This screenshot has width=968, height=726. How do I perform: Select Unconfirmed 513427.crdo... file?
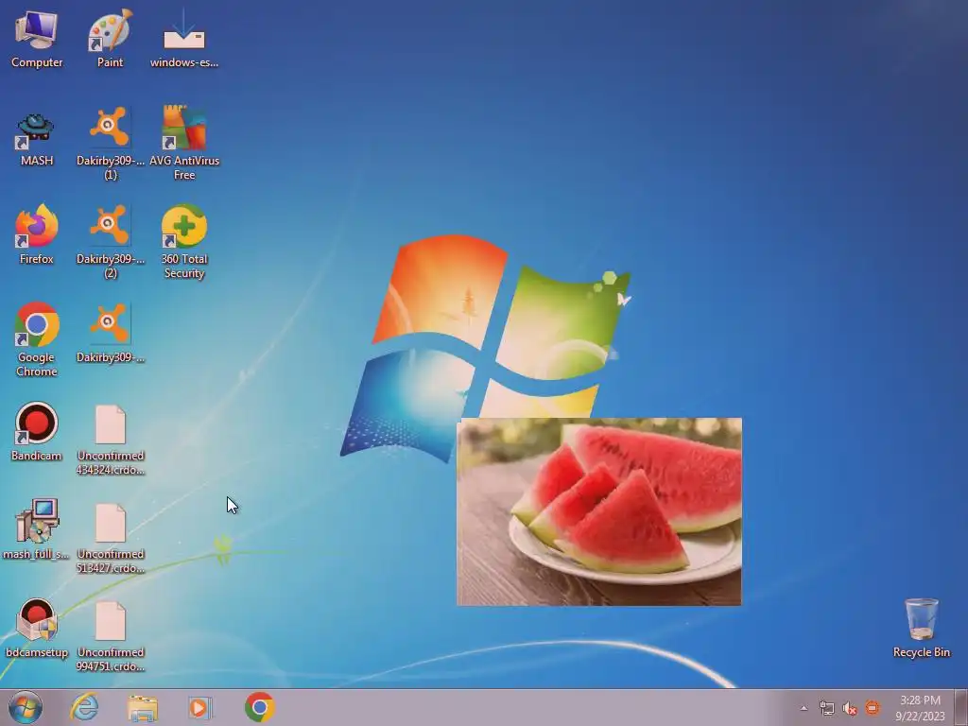[x=111, y=538]
